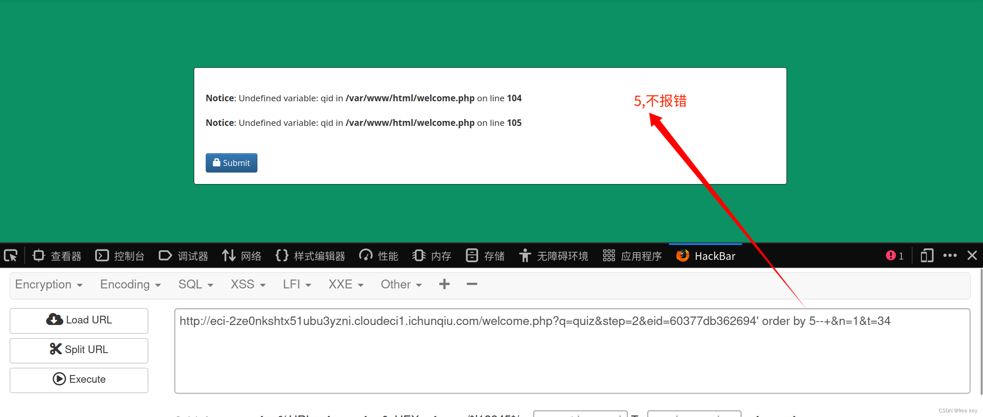Image resolution: width=983 pixels, height=417 pixels.
Task: Click the HackBar plus icon
Action: (x=444, y=284)
